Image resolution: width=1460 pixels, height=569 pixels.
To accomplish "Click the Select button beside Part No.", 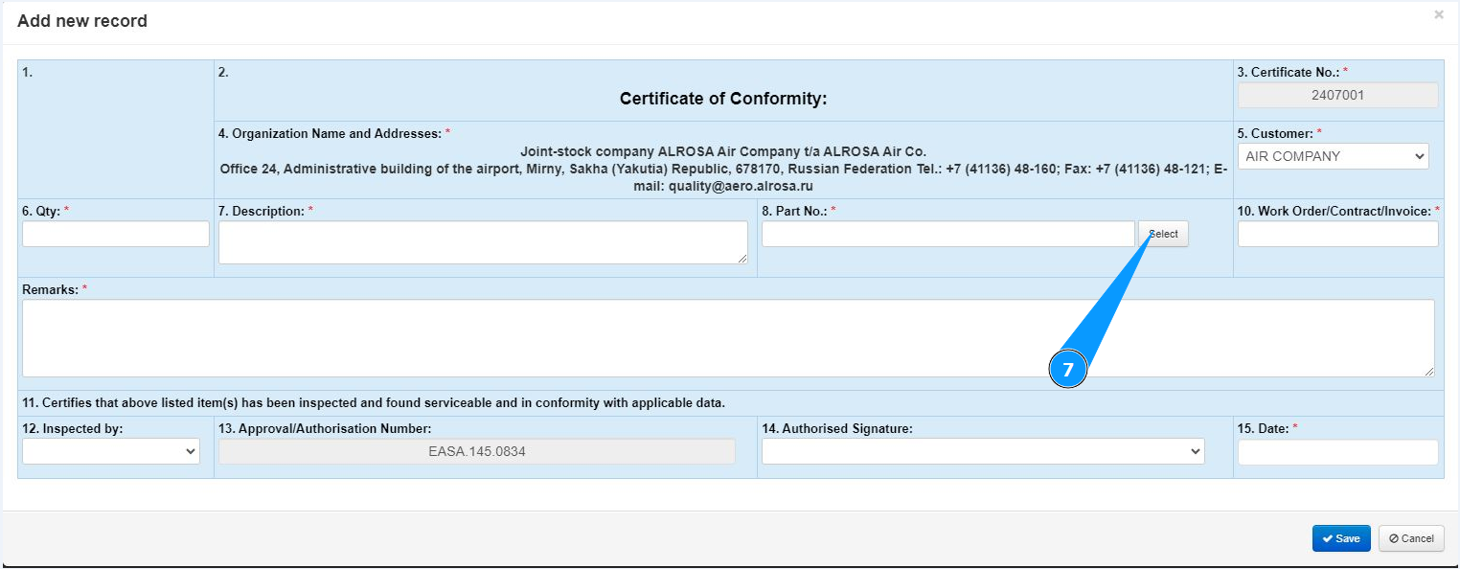I will pos(1163,234).
